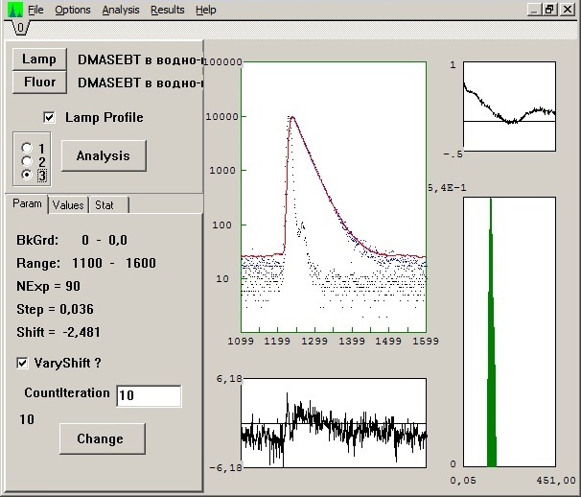This screenshot has height=497, width=581.
Task: Minimize the window with the minimize button
Action: pyautogui.click(x=534, y=10)
